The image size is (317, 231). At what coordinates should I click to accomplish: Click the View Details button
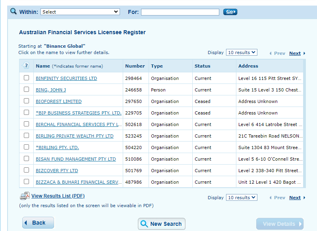[x=280, y=224]
